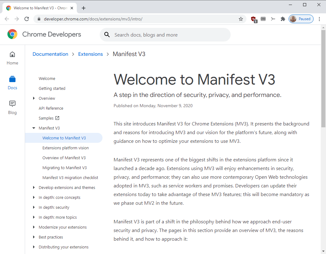View site info via the lock icon
Viewport: 326px width, 254px height.
pos(39,19)
